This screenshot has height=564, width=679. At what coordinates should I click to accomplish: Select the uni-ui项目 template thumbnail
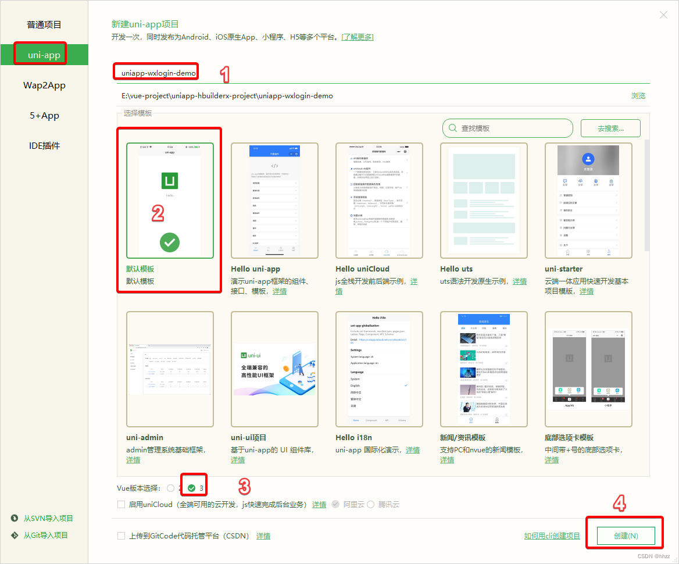[x=274, y=369]
